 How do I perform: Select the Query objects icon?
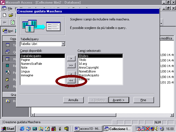[x=7, y=52]
